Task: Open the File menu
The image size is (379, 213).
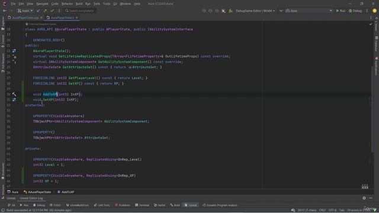Action: [x=13, y=4]
